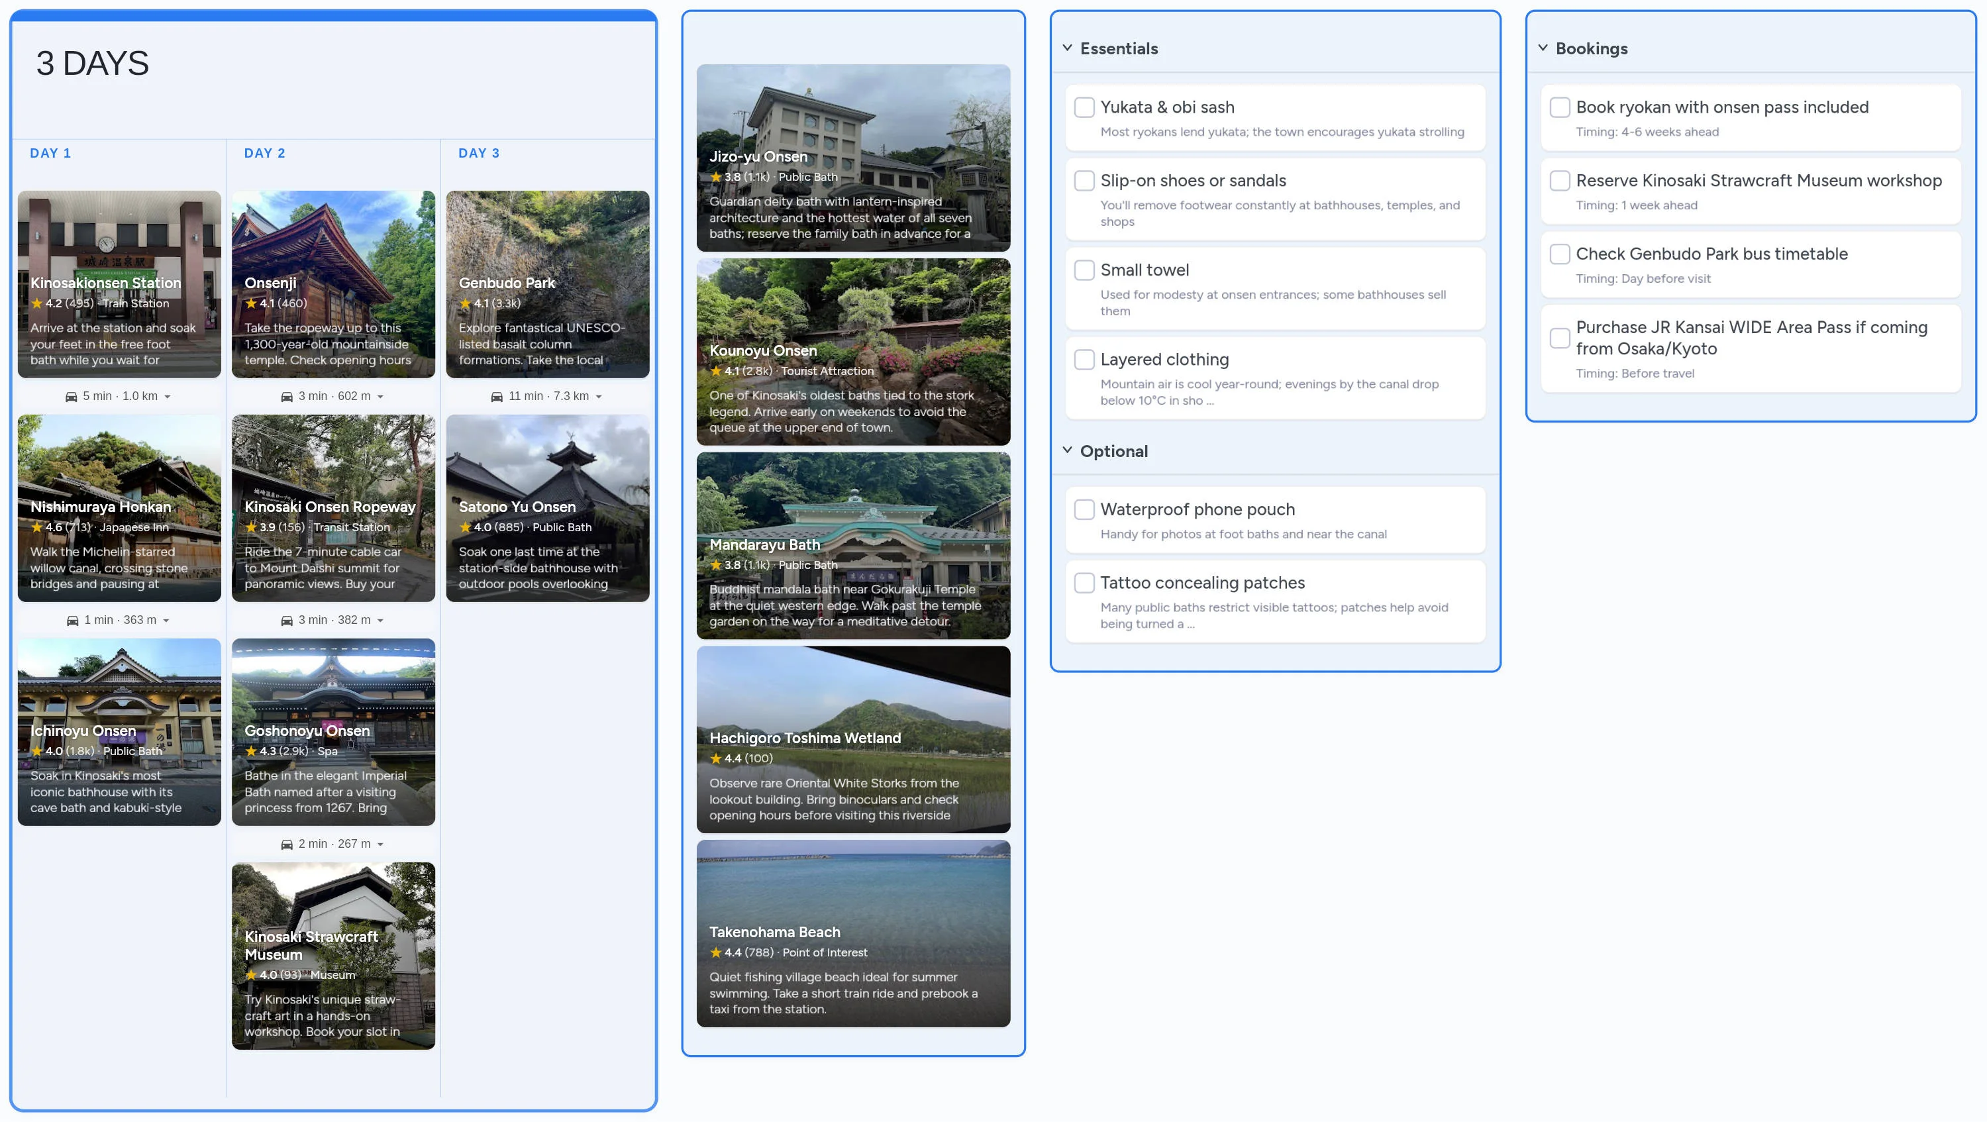Click the driving icon beneath Goshonoyu Onsen
The image size is (1987, 1122).
point(285,844)
